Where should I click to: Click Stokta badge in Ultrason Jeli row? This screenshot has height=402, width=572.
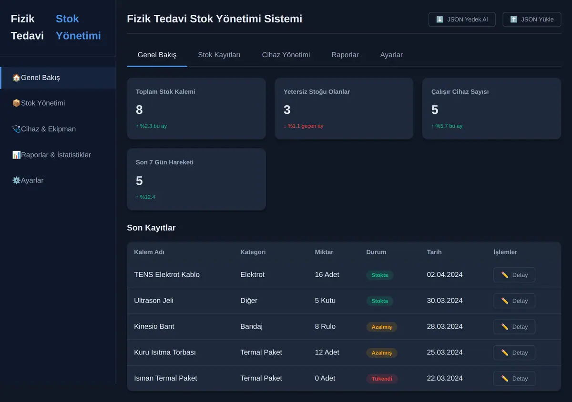379,301
